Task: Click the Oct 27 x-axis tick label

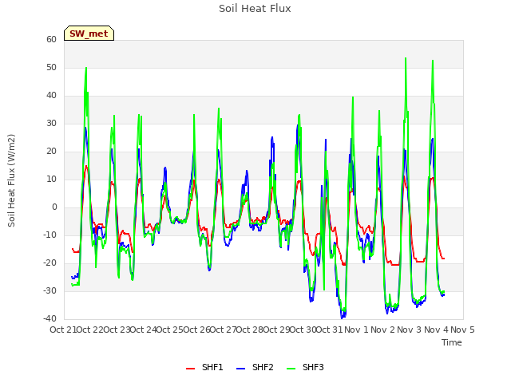Action: tap(224, 330)
